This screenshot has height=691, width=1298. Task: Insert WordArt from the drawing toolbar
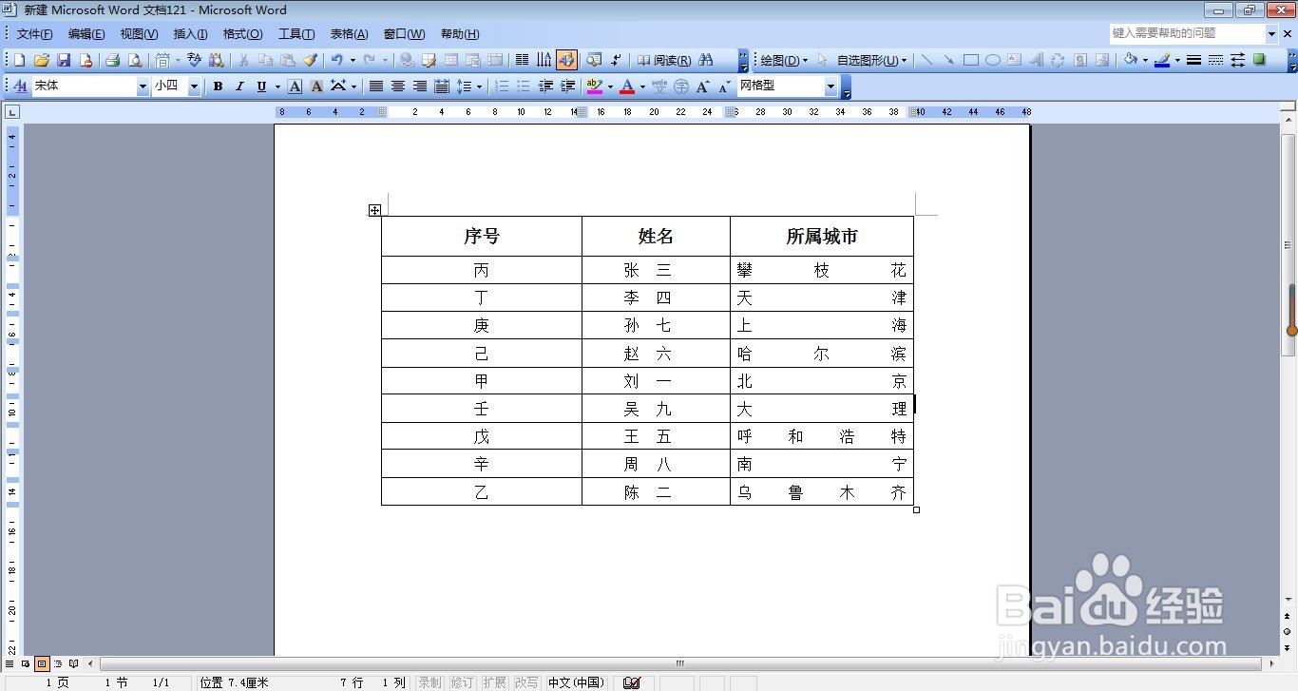pos(1036,60)
